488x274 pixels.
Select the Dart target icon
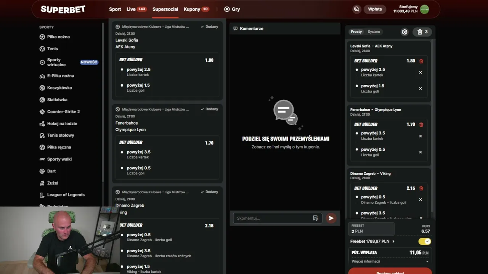[42, 171]
